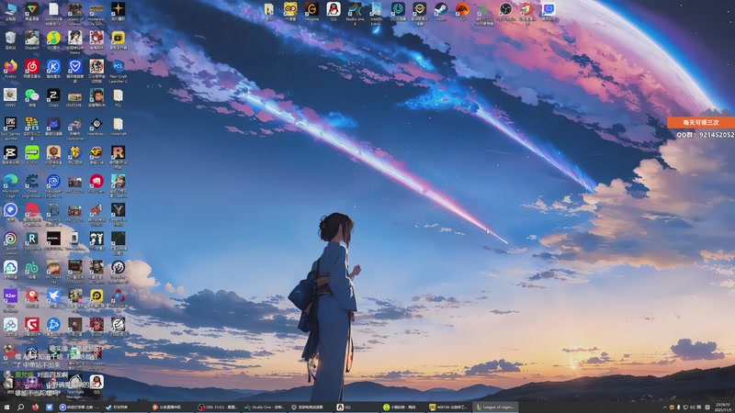Screen dimensions: 735x413
Task: Select the WeGame shortcut at the top
Action: click(x=311, y=11)
